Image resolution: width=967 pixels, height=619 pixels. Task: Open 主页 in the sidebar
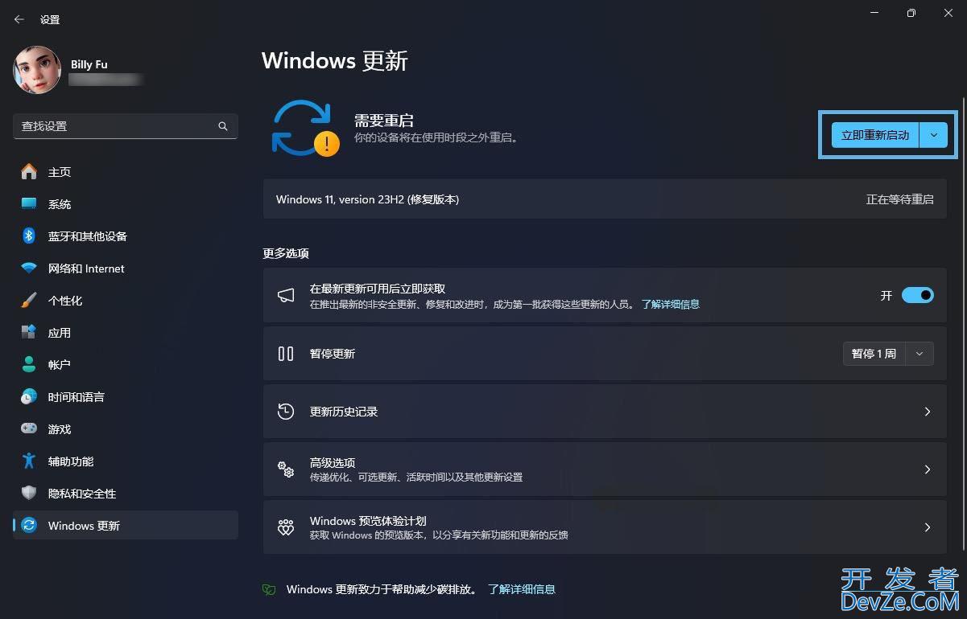126,171
